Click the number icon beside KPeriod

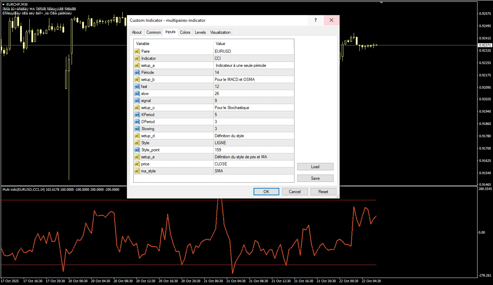(137, 115)
